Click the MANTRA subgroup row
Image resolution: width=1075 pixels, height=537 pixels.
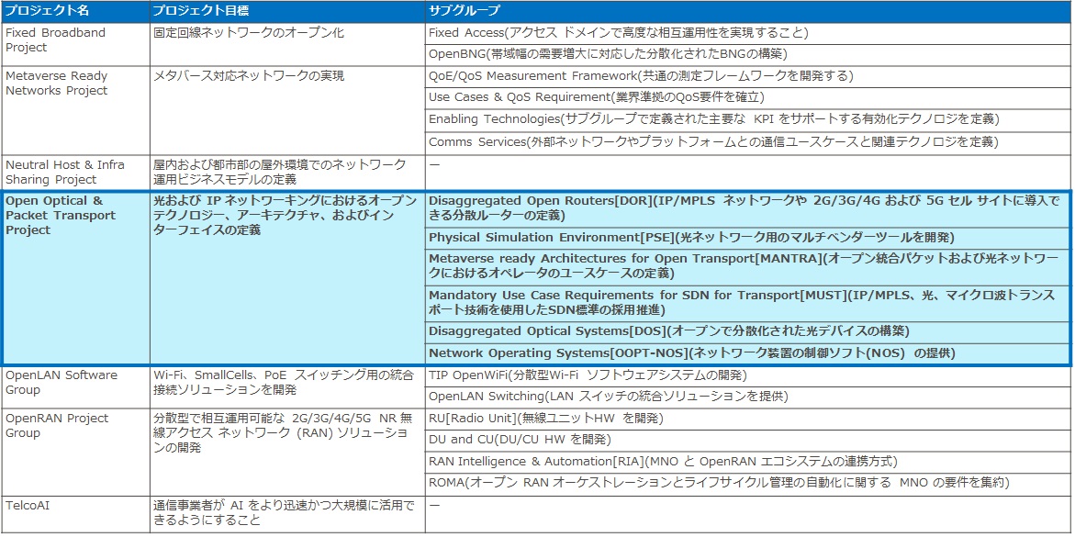point(749,267)
